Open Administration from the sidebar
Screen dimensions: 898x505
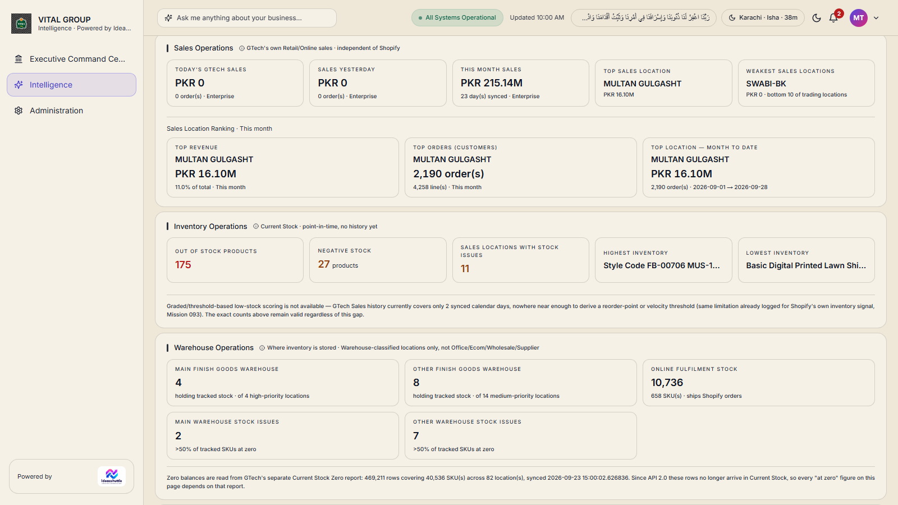(71, 111)
